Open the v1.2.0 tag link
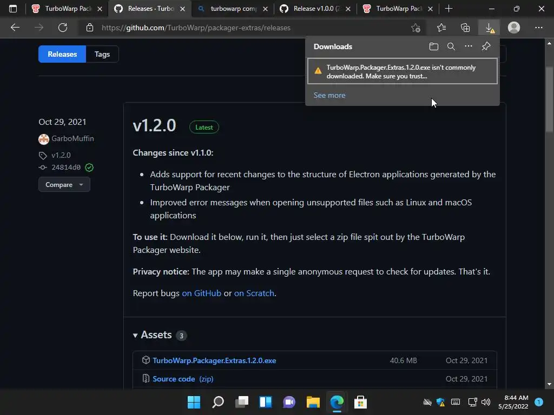Image resolution: width=554 pixels, height=415 pixels. (61, 155)
